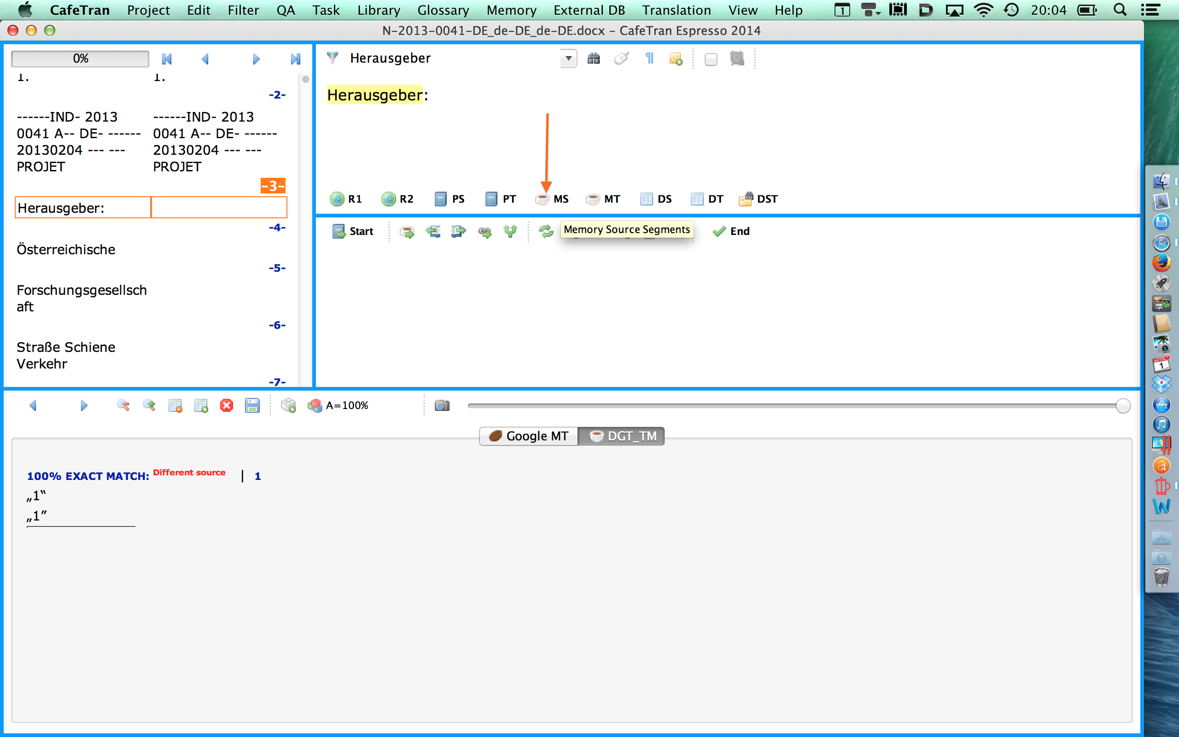The width and height of the screenshot is (1179, 737).
Task: Click the match threshold slider handle
Action: [1122, 405]
